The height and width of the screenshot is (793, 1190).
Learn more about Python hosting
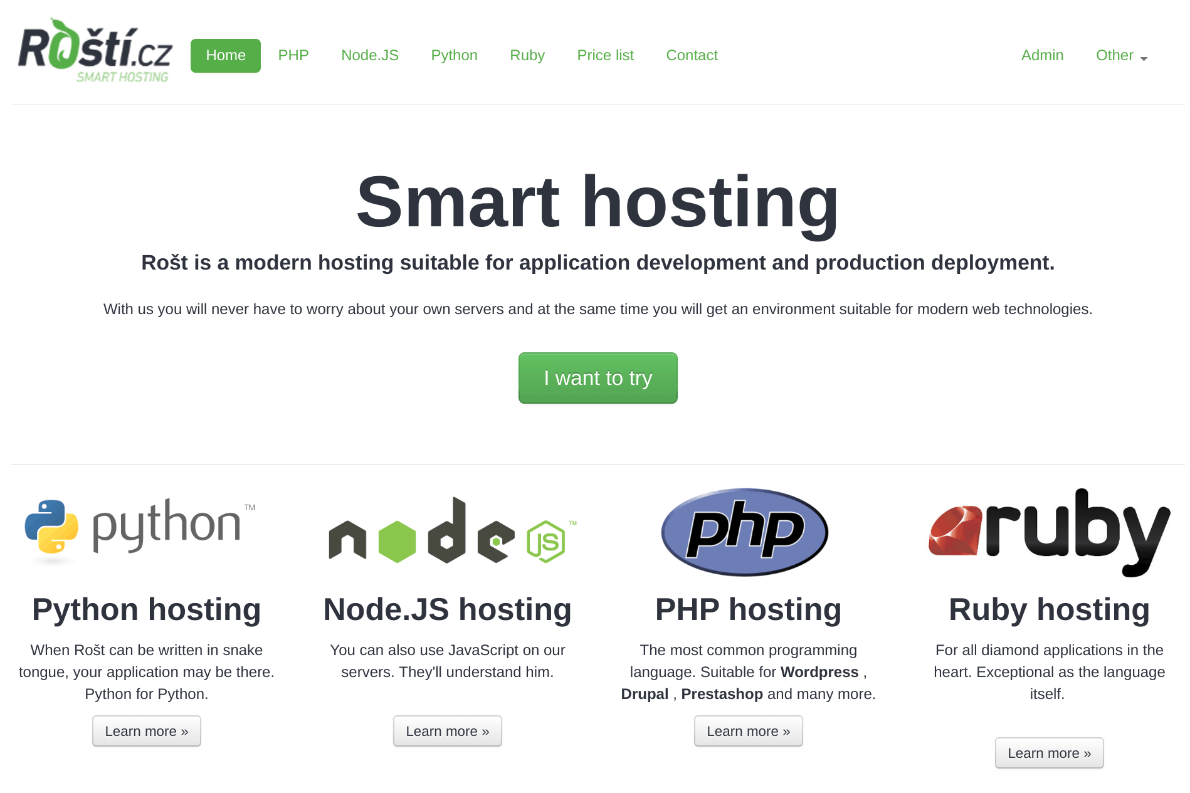coord(147,731)
